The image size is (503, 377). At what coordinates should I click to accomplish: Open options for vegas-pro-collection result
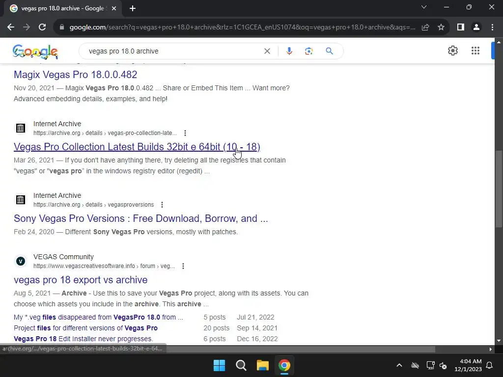[x=185, y=133]
